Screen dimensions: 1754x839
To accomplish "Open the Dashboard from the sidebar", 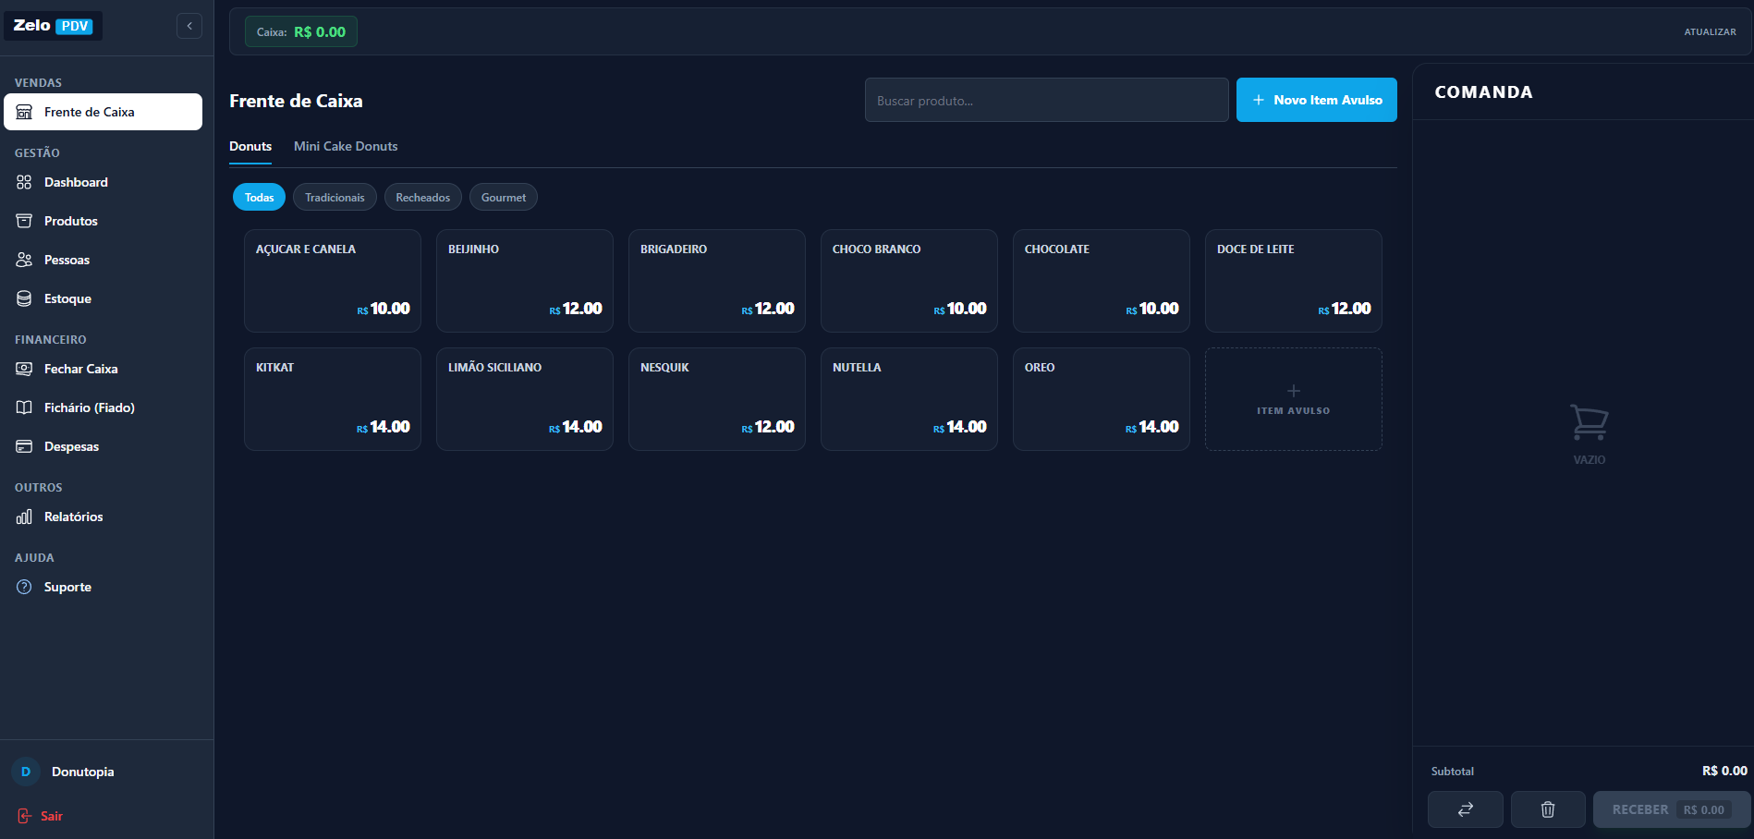I will click(x=76, y=182).
